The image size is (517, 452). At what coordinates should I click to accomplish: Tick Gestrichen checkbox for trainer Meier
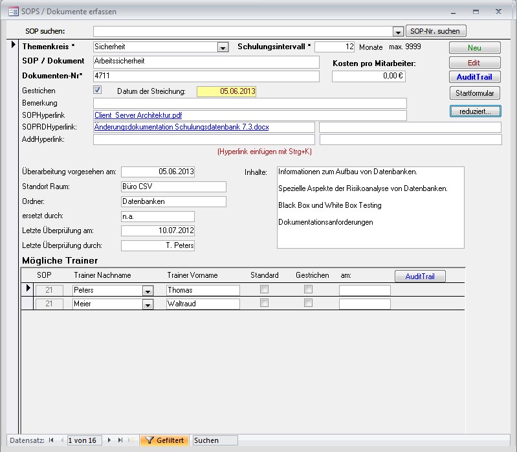pos(309,302)
